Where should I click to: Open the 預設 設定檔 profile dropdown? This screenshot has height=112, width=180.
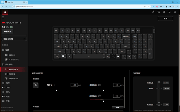(14, 39)
